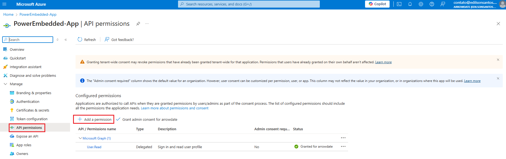Open the Azure portal hamburger menu
The image size is (506, 159).
coord(4,4)
